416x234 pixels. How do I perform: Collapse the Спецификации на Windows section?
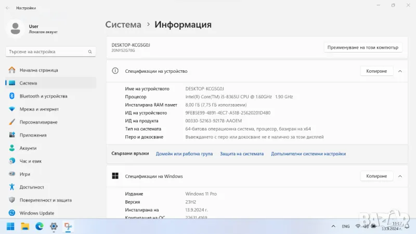point(400,176)
